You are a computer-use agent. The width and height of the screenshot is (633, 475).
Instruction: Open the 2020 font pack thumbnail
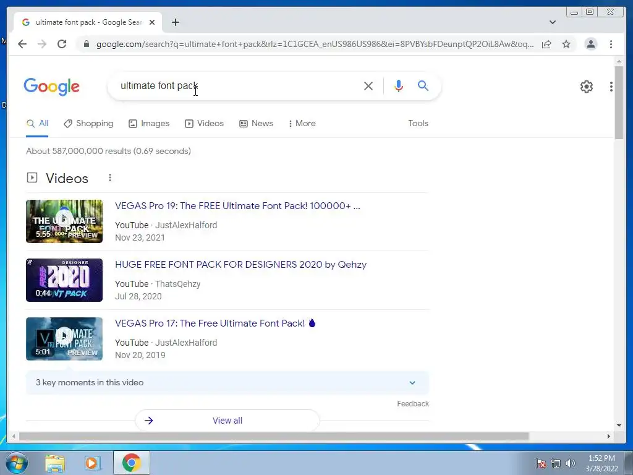[64, 280]
